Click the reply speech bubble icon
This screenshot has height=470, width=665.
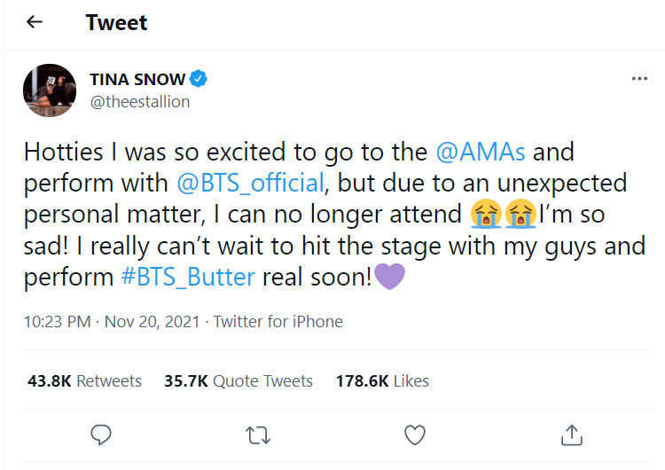tap(101, 434)
